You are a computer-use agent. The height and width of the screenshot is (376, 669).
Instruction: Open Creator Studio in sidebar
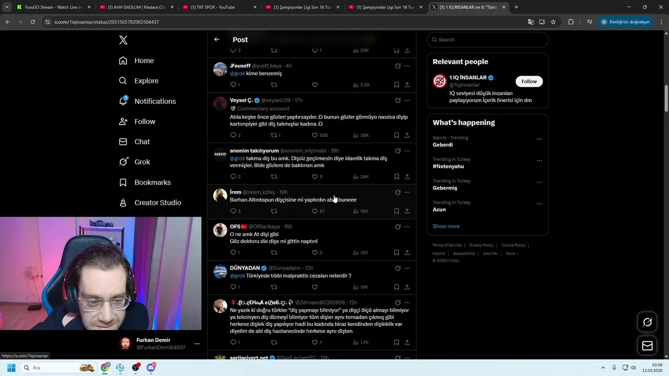pyautogui.click(x=150, y=203)
